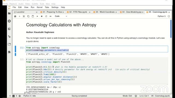Screen dimensions: 175x98
Task: Click into code cell 1 editor
Action: pos(97,49)
